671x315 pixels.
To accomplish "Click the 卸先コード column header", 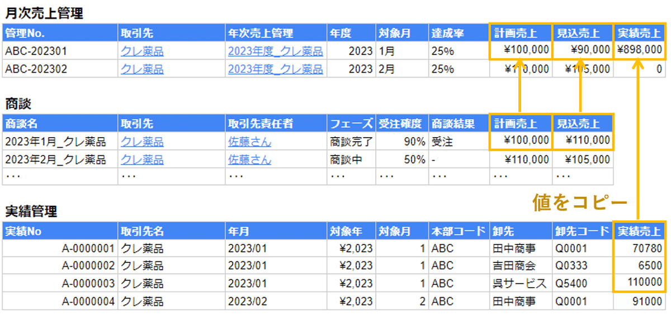I will [583, 231].
